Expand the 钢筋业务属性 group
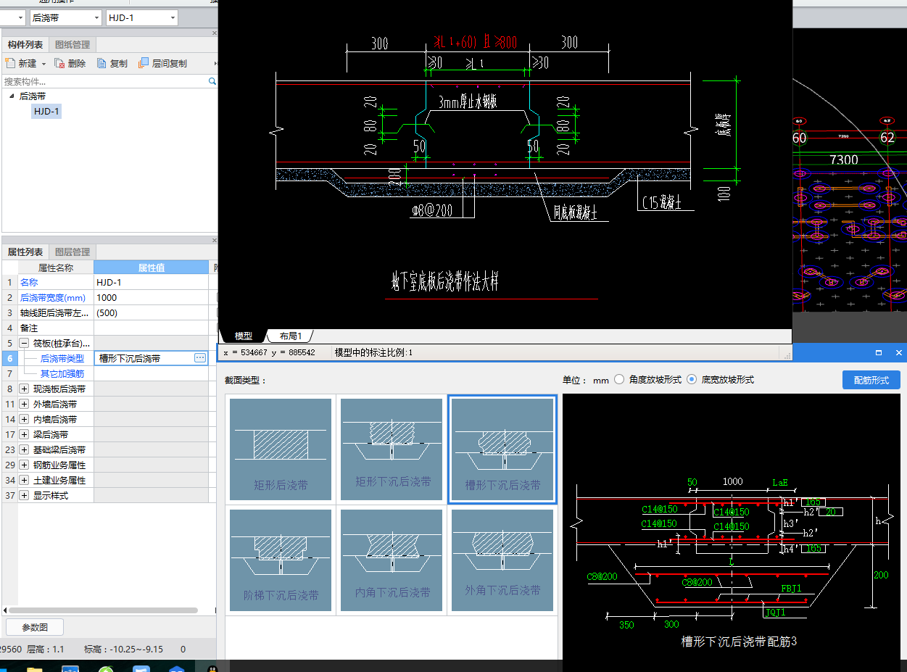 [24, 465]
